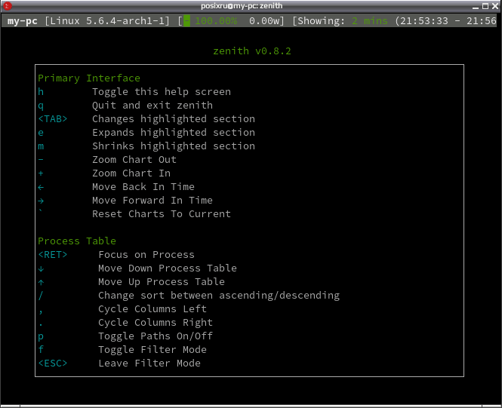The image size is (502, 408).
Task: Click the '<RET>' key label
Action: [53, 255]
